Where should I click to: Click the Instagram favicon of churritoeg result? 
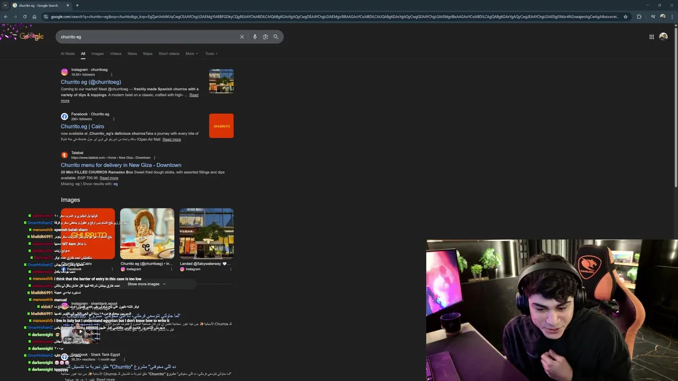65,72
